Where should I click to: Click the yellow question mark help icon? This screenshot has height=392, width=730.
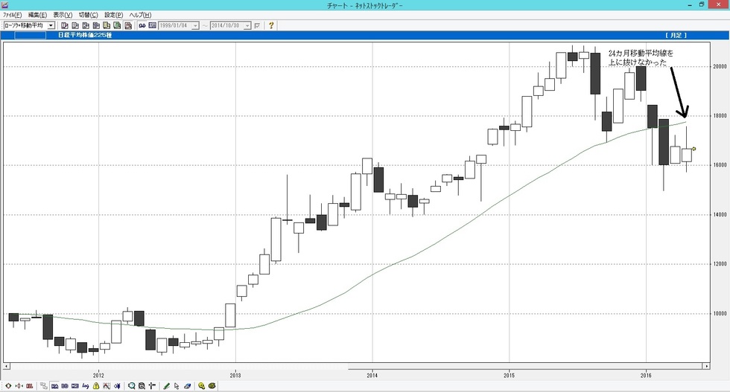point(271,25)
